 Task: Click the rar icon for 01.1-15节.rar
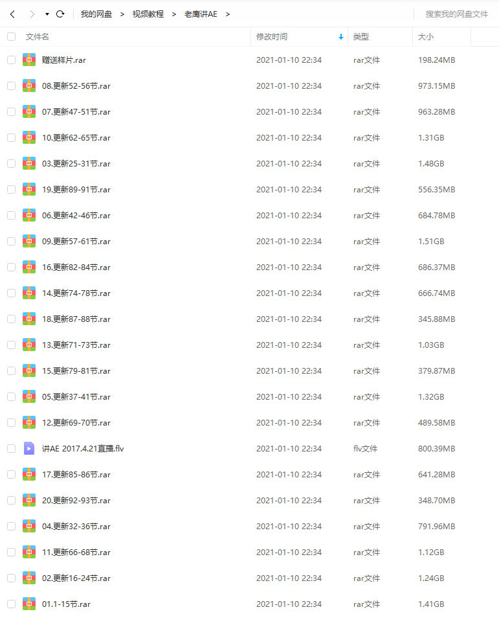point(28,604)
